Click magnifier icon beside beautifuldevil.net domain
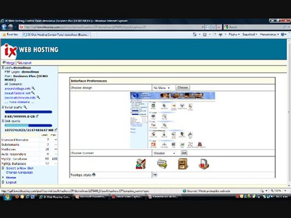Image resolution: width=291 pixels, height=218 pixels. [x=33, y=93]
